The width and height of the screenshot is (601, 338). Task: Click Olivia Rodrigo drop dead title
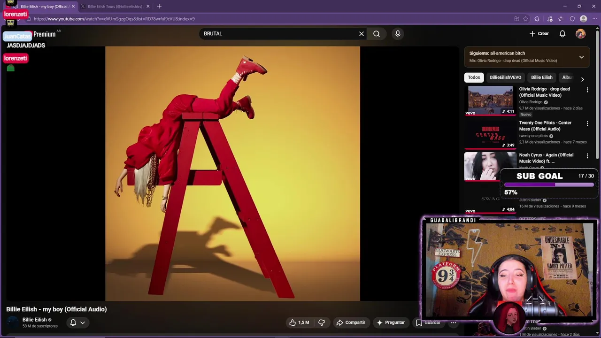pos(545,92)
